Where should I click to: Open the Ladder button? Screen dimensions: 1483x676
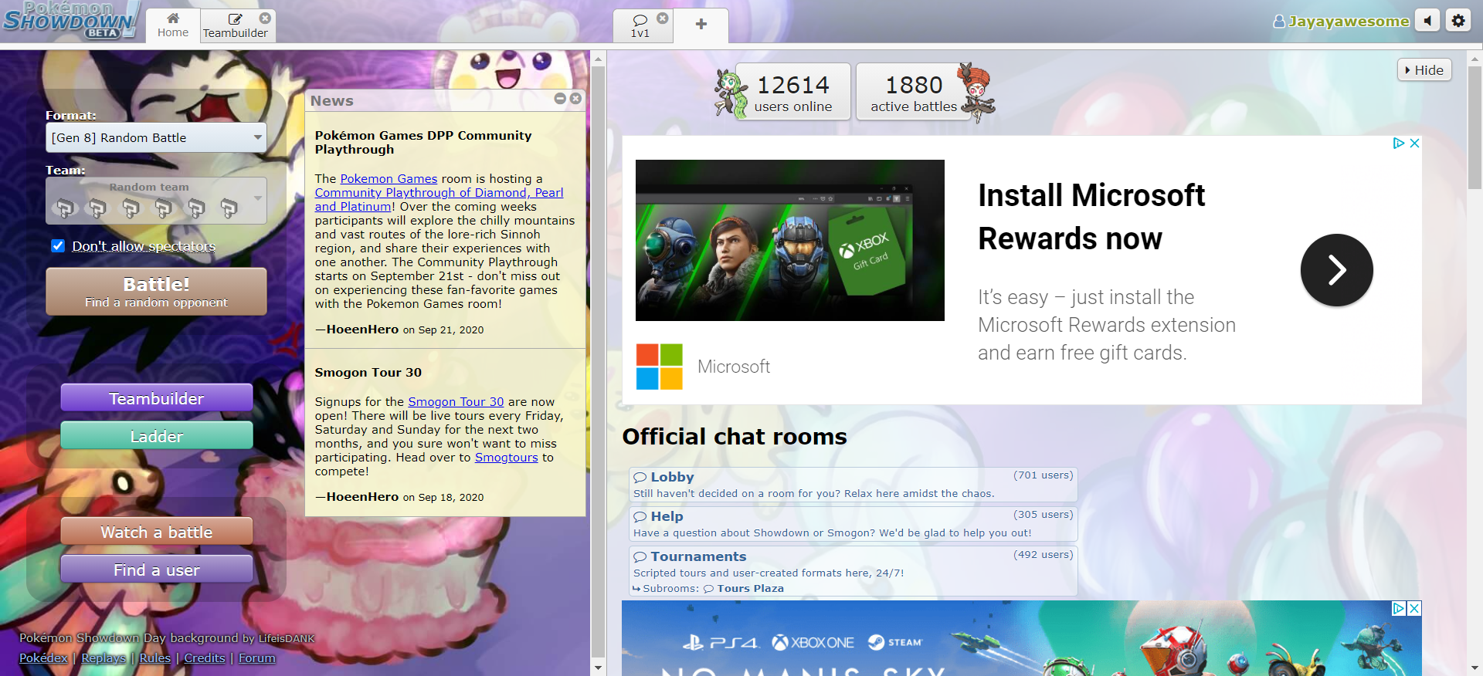point(157,436)
